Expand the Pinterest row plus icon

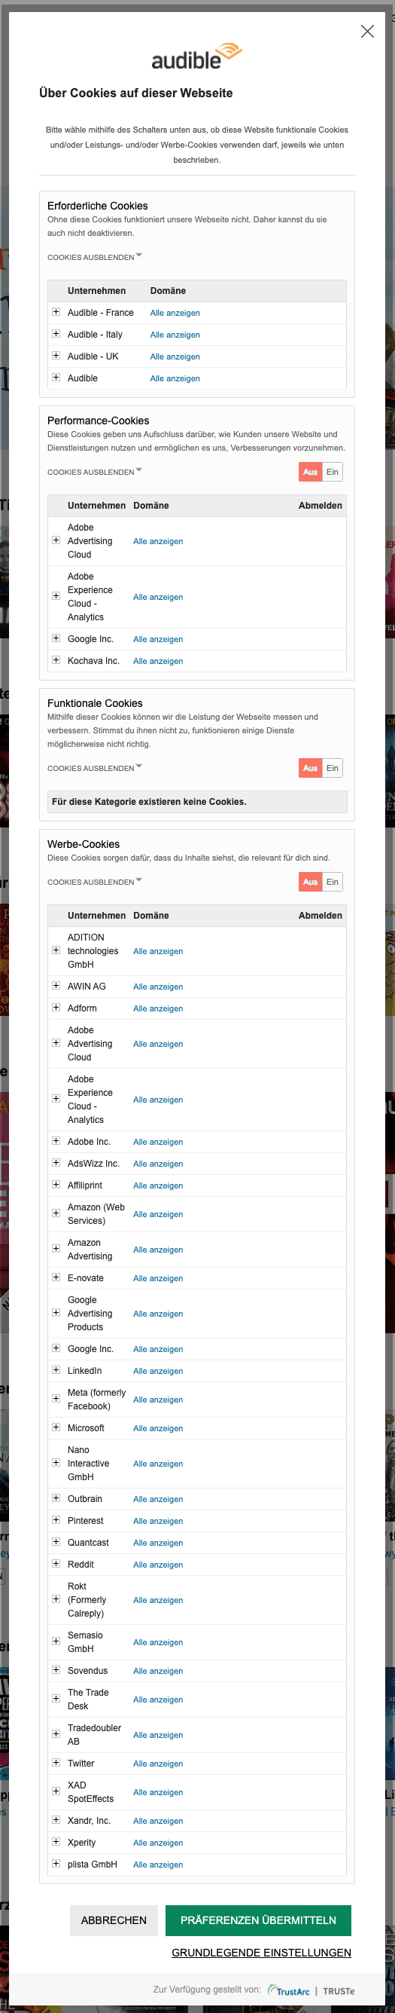56,1521
